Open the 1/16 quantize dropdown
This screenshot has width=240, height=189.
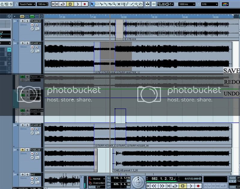pyautogui.click(x=209, y=4)
